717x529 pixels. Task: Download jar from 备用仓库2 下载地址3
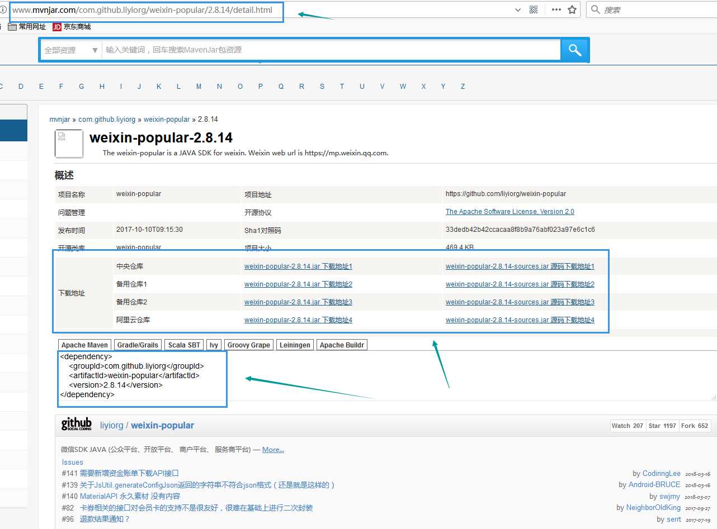[298, 302]
